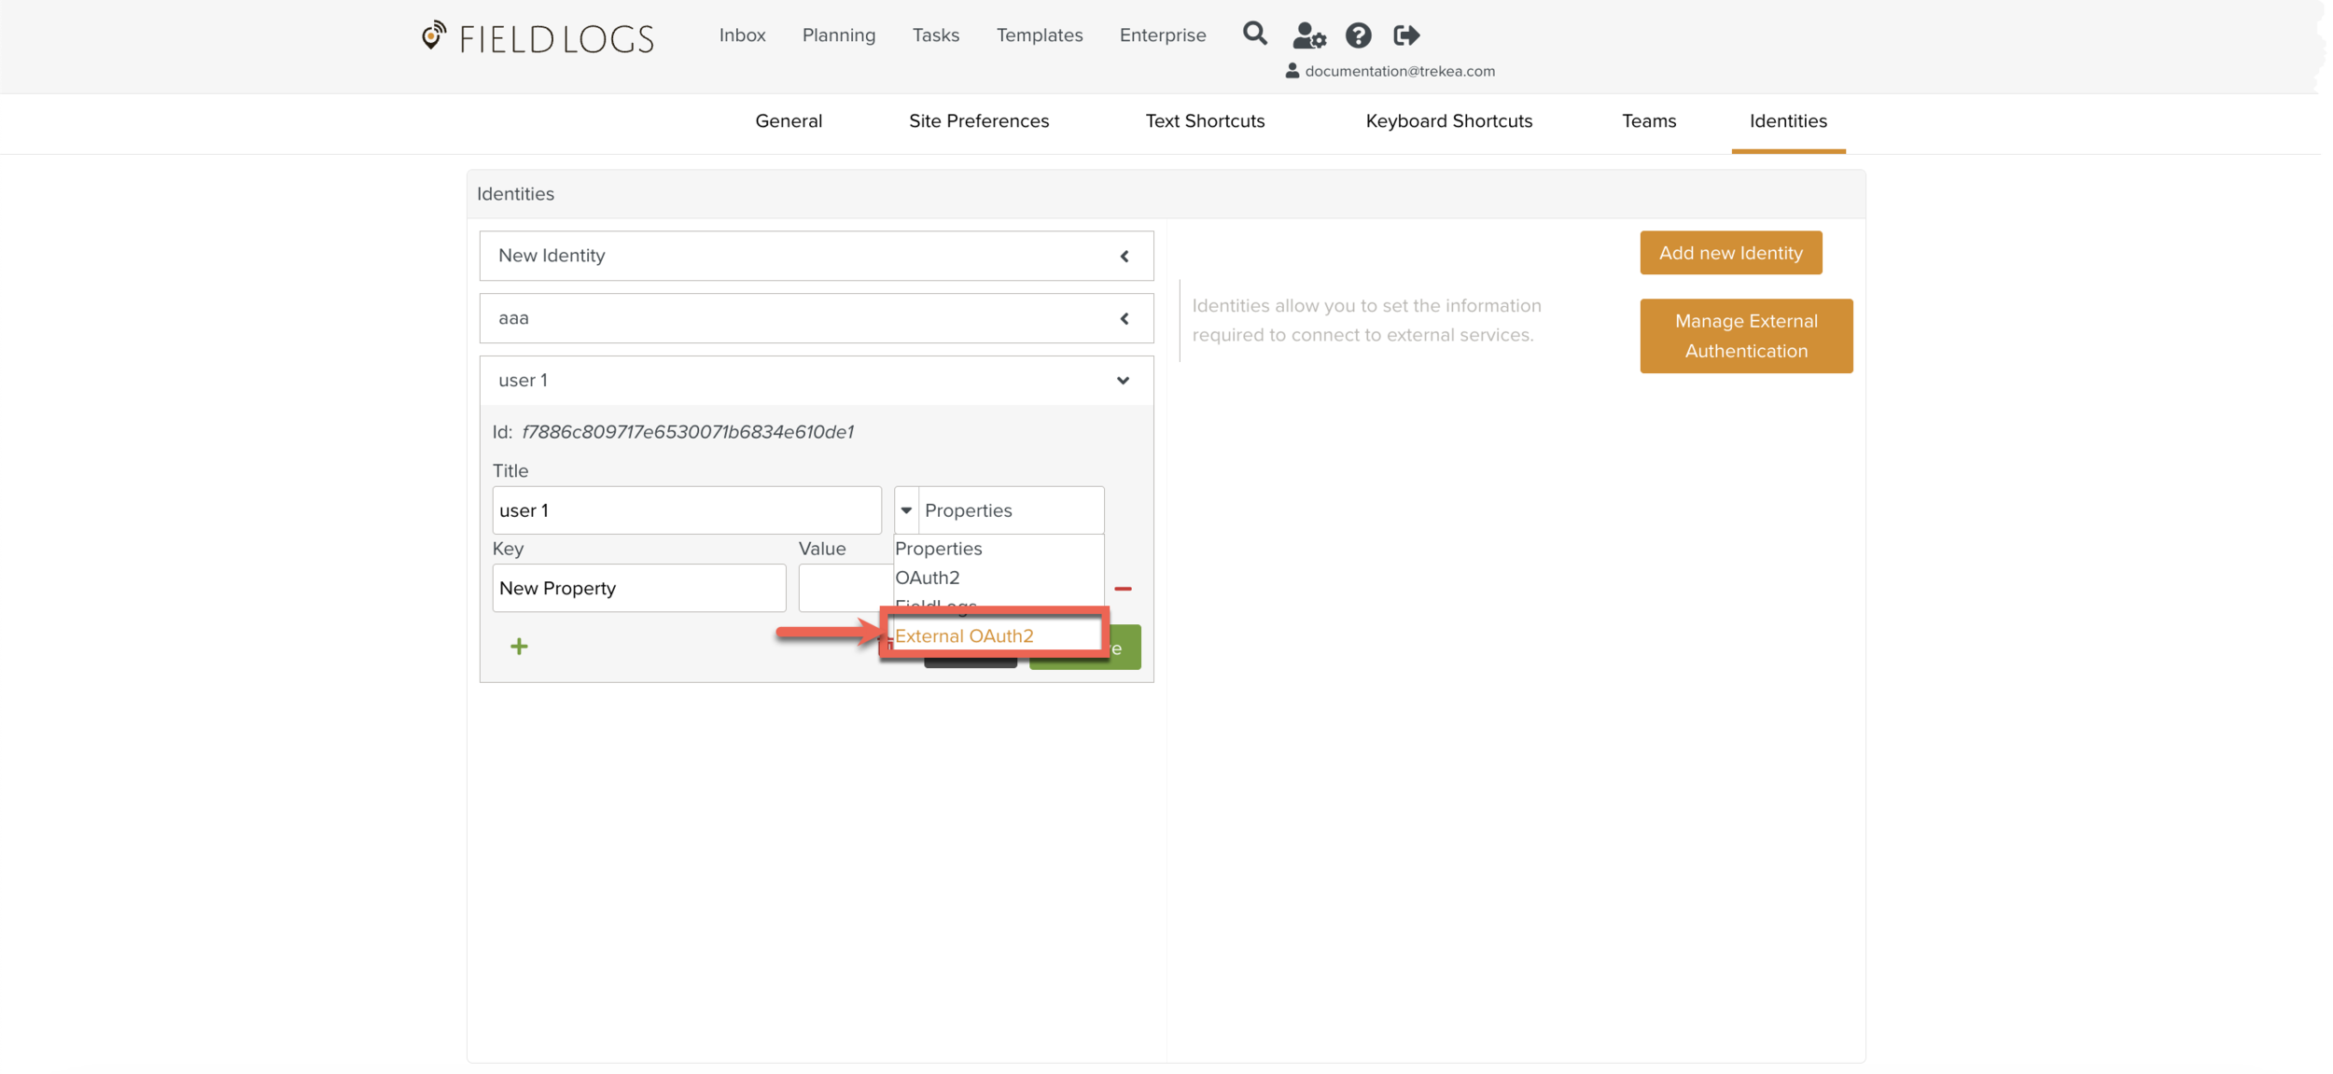Switch to the Teams tab
Image resolution: width=2333 pixels, height=1074 pixels.
(1648, 121)
